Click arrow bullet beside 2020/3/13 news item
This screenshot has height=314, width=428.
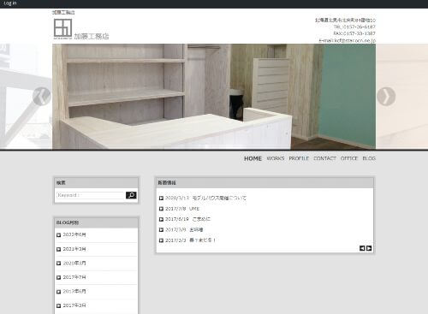click(161, 198)
